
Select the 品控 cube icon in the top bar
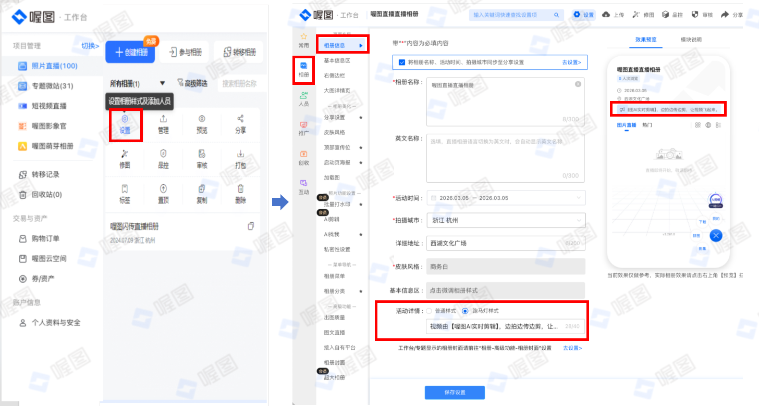665,15
